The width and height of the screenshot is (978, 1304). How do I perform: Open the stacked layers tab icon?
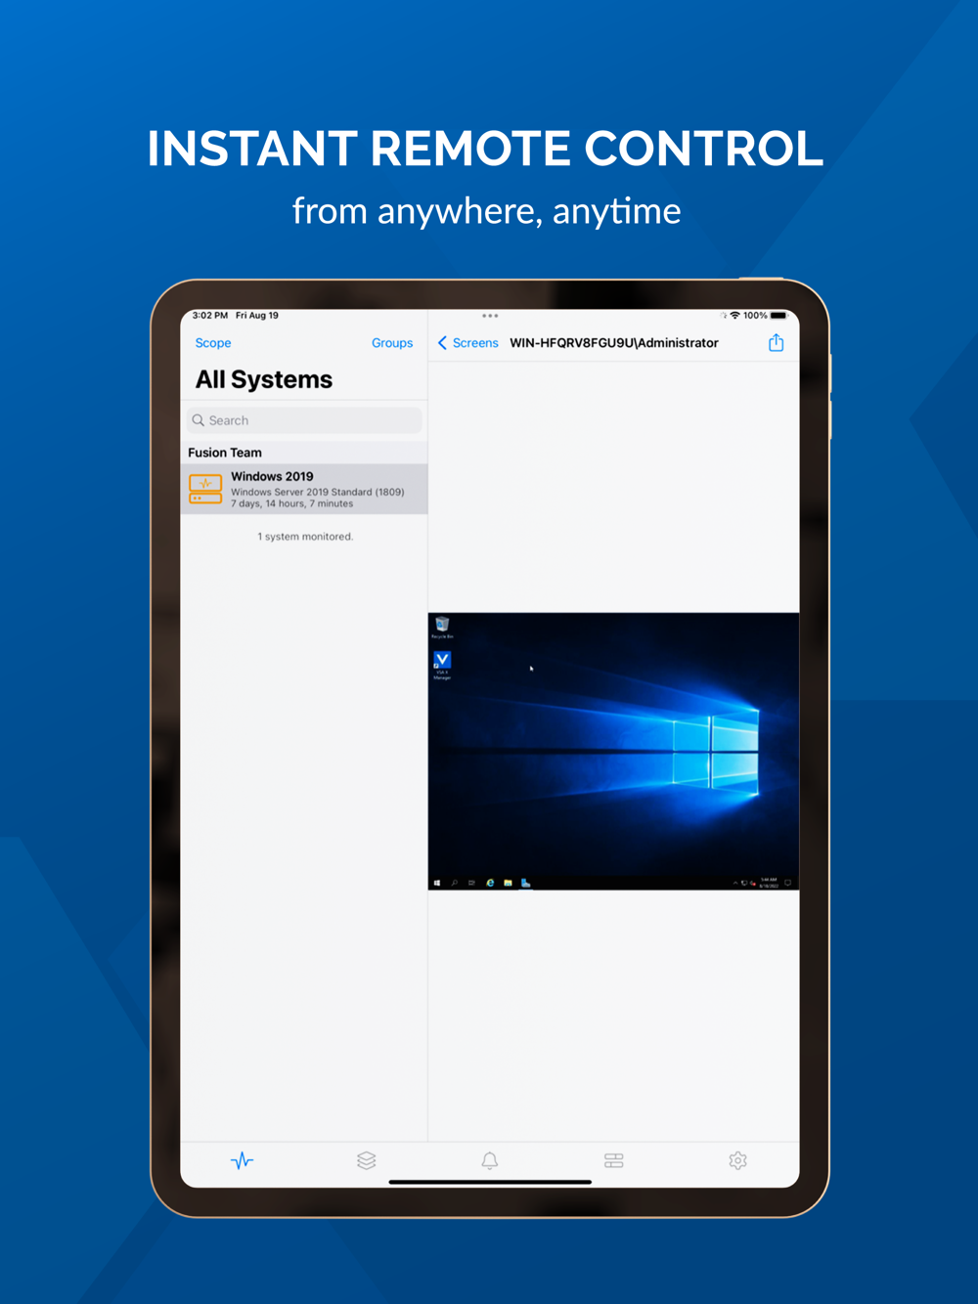click(367, 1160)
